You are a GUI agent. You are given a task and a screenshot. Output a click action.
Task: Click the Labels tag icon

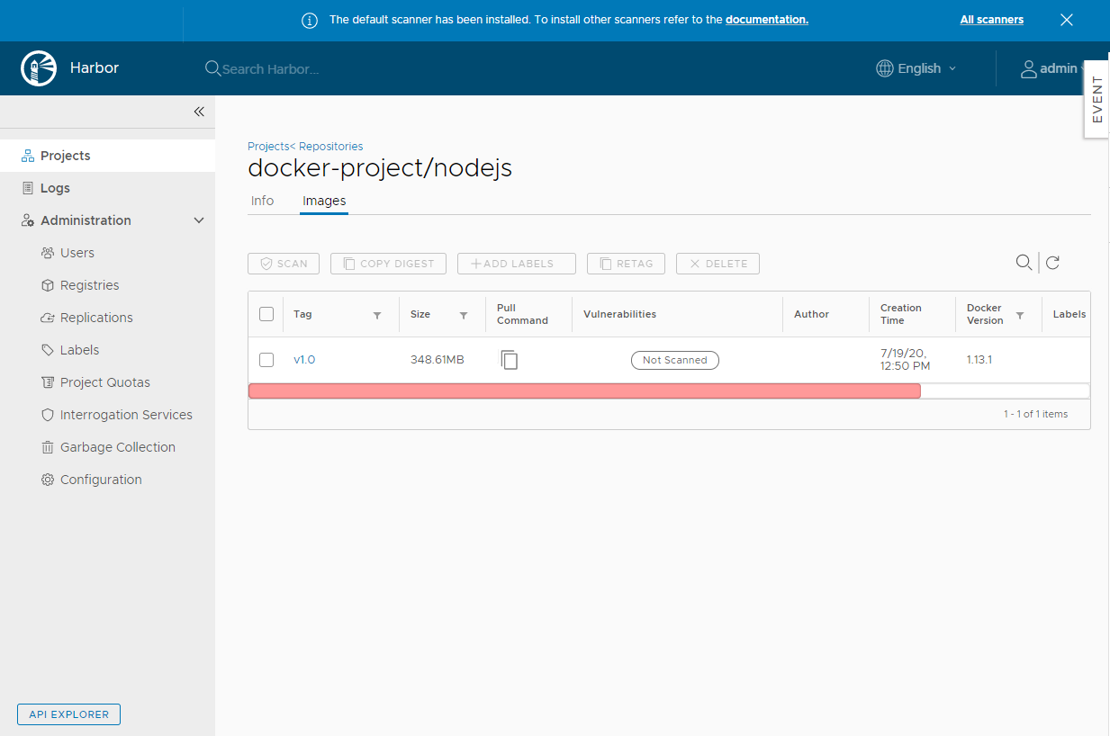point(48,350)
